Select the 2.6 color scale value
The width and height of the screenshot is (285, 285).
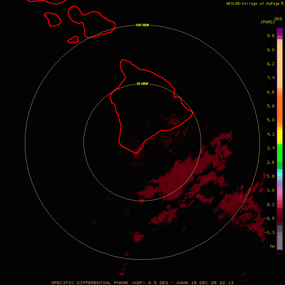[271, 162]
